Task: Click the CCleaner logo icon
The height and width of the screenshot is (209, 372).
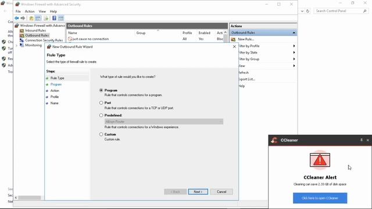Action: [x=274, y=140]
